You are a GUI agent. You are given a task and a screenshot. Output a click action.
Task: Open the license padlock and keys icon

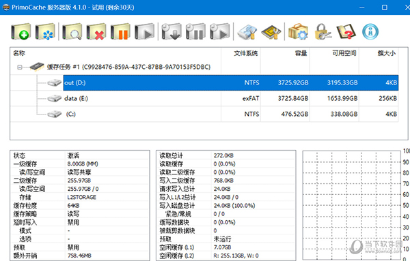(x=323, y=32)
